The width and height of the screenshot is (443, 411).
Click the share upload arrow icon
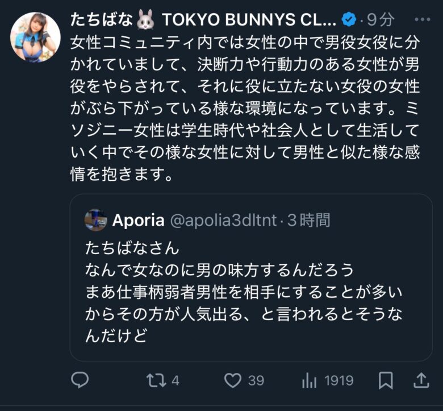pos(421,380)
